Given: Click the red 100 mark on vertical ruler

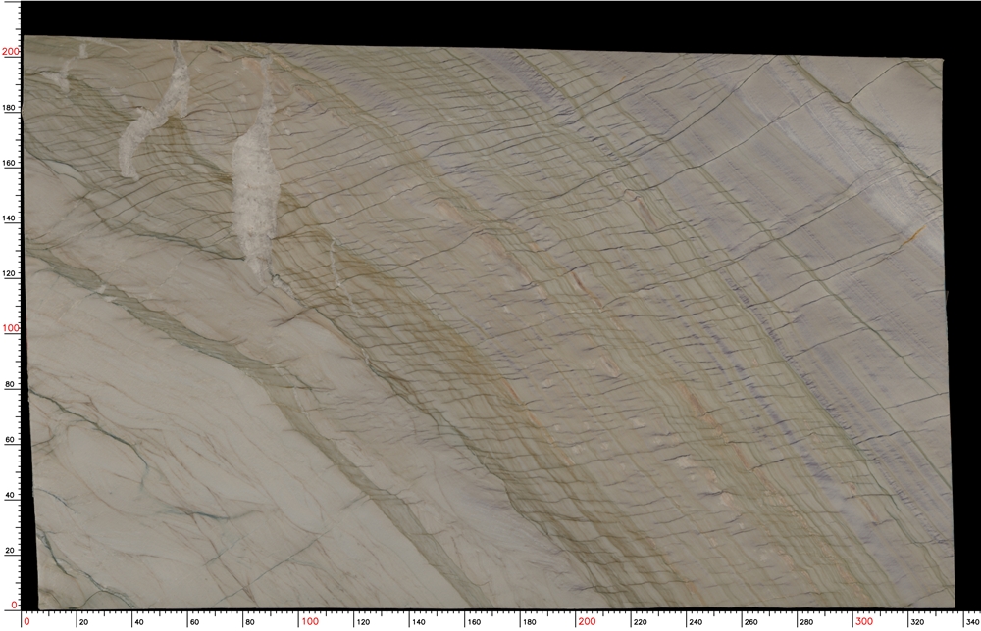Looking at the screenshot, I should [x=11, y=328].
